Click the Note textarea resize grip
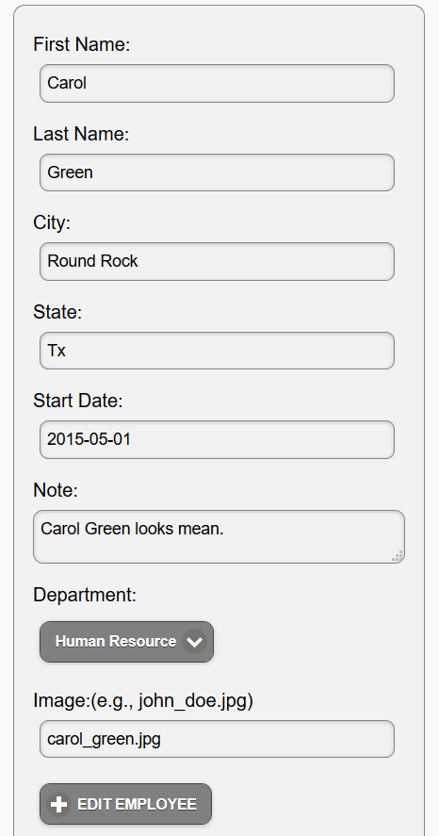This screenshot has height=836, width=439. coord(398,556)
